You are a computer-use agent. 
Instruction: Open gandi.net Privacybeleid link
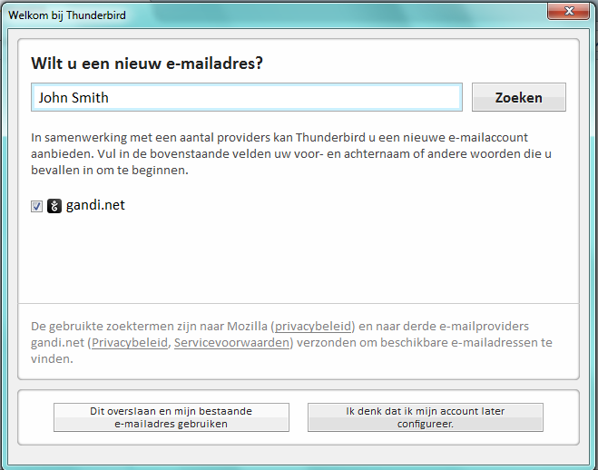(x=130, y=343)
